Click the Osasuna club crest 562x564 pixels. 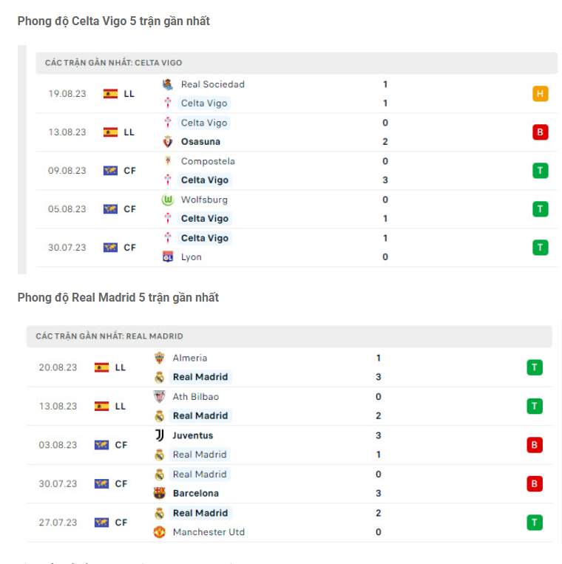[168, 142]
